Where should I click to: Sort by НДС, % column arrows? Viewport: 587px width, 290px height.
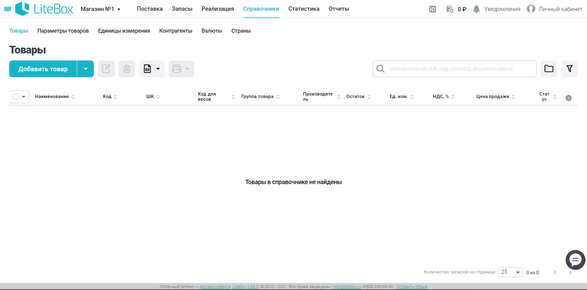click(x=453, y=96)
